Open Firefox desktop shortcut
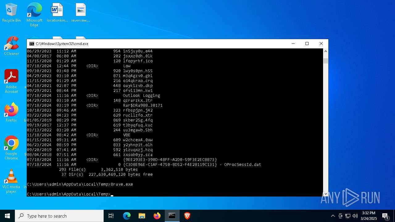 (11, 113)
